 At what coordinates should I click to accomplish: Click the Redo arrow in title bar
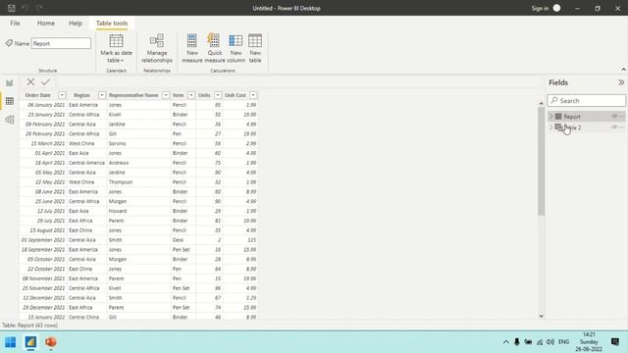39,8
